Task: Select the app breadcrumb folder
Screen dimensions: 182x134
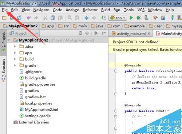Action: [x=48, y=26]
